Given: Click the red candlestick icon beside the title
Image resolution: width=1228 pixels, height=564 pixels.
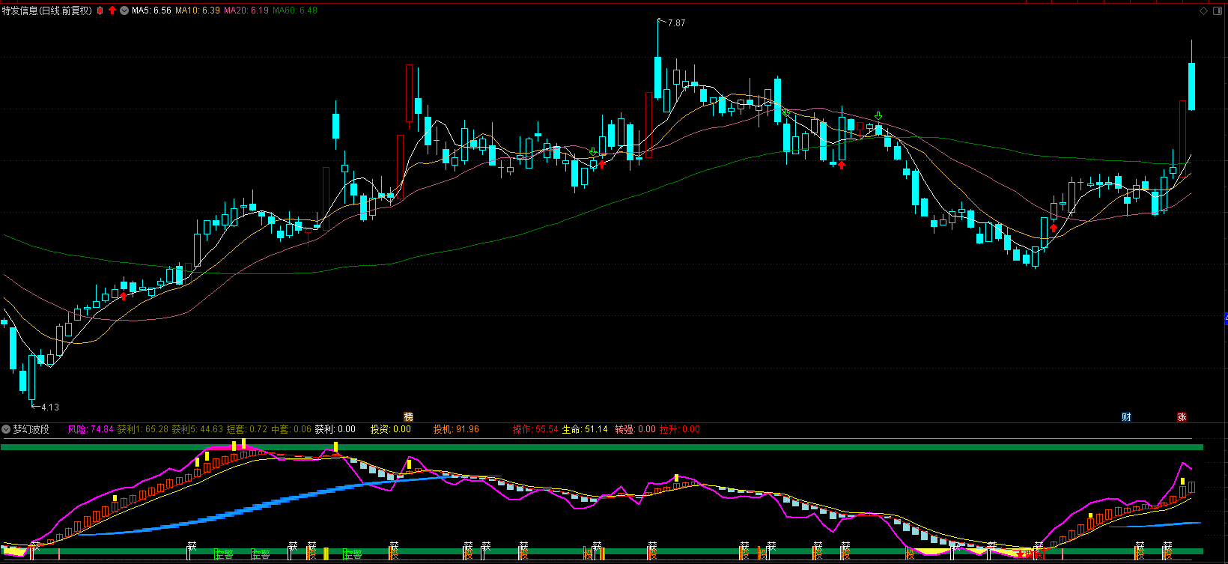Looking at the screenshot, I should (100, 10).
